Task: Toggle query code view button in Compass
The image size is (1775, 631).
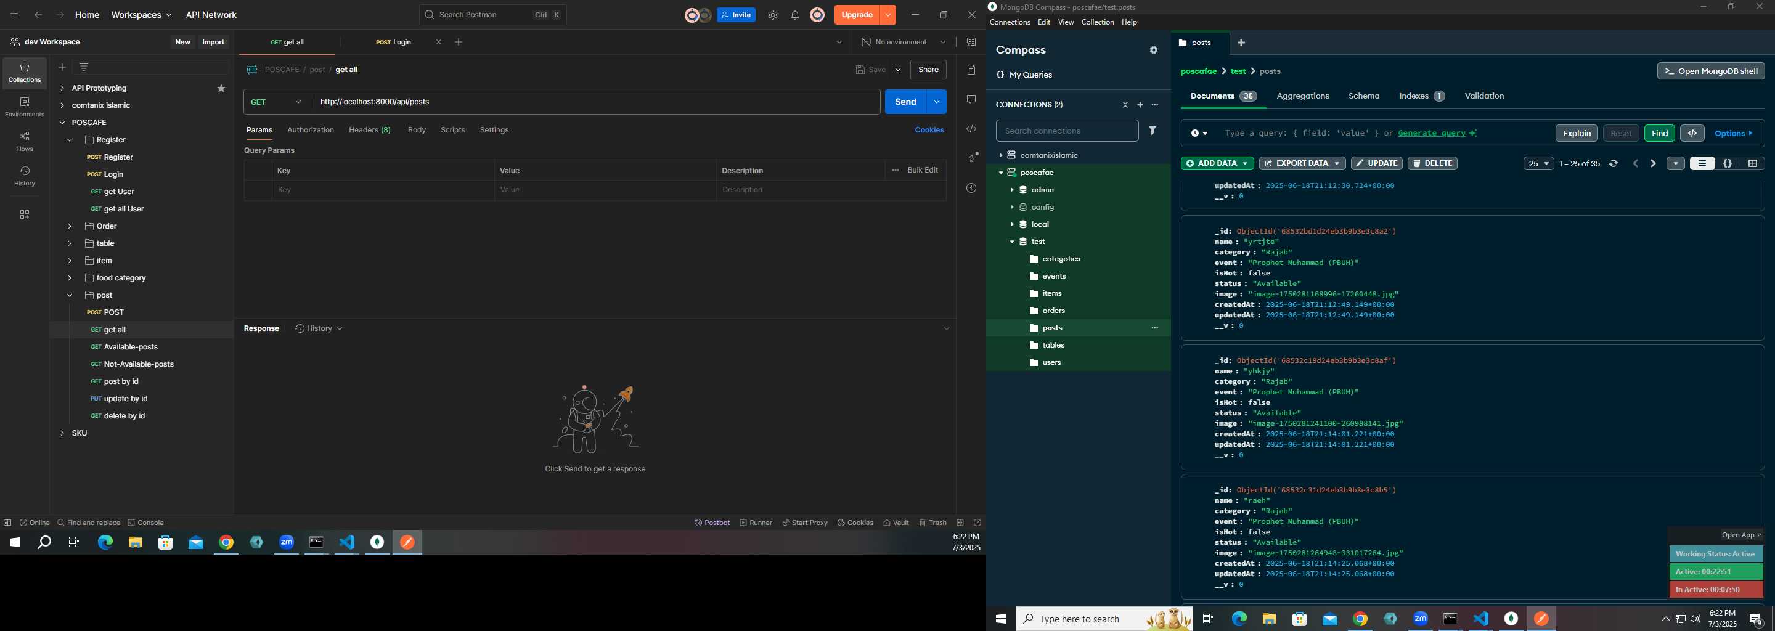Action: pyautogui.click(x=1692, y=133)
